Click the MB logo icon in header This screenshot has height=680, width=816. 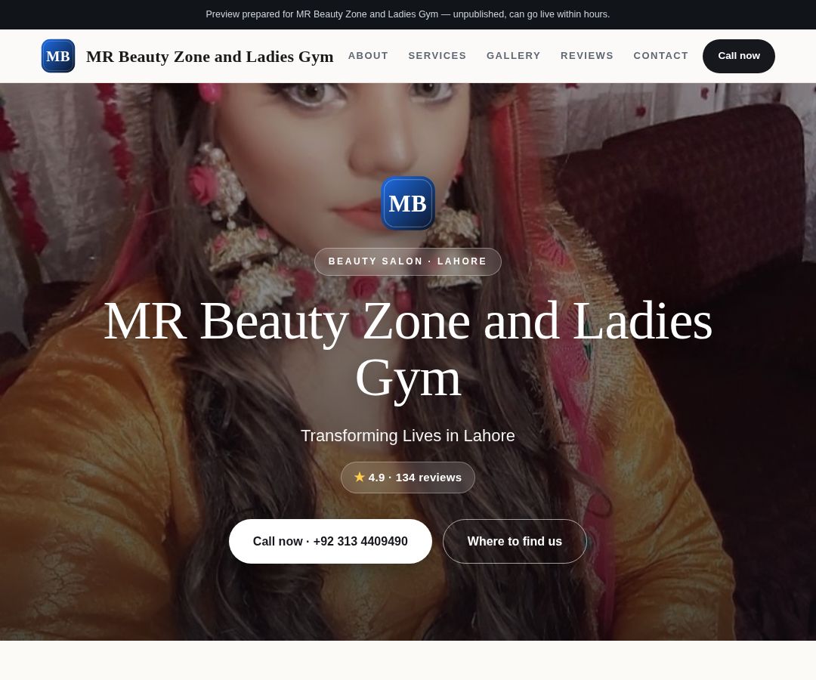[57, 56]
